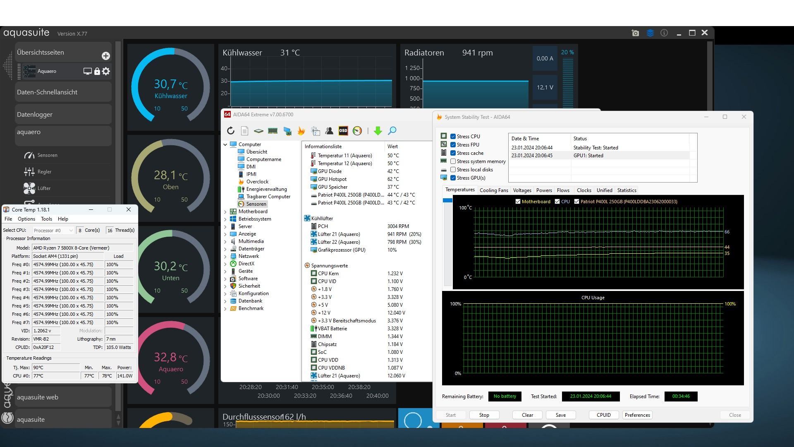
Task: Click CPUID button in stability test
Action: point(604,415)
